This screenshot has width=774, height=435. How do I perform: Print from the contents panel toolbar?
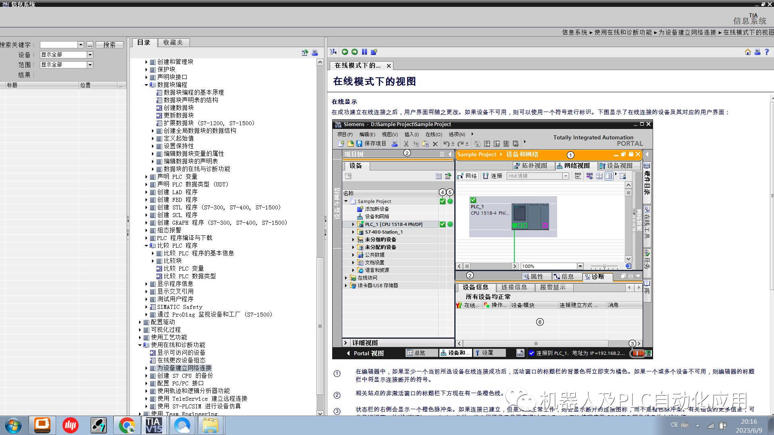tap(315, 53)
